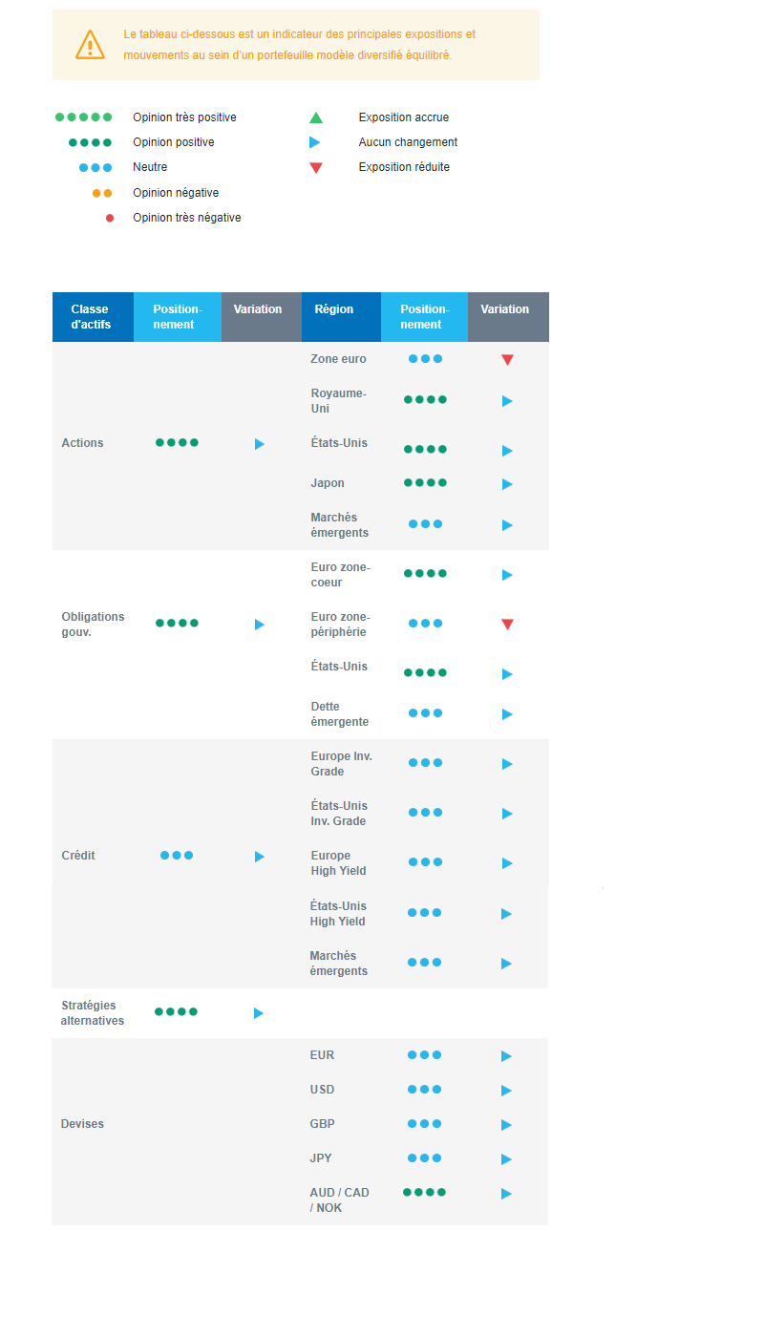Screen dimensions: 764x1337
Task: Click the red legend triangle for Exposition réduite
Action: [316, 168]
